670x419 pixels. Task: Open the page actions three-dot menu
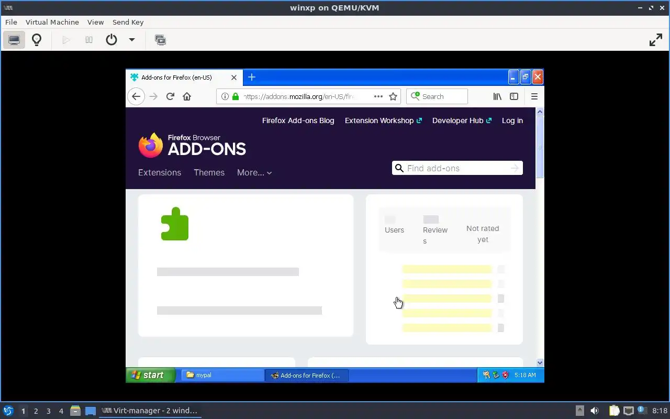378,96
